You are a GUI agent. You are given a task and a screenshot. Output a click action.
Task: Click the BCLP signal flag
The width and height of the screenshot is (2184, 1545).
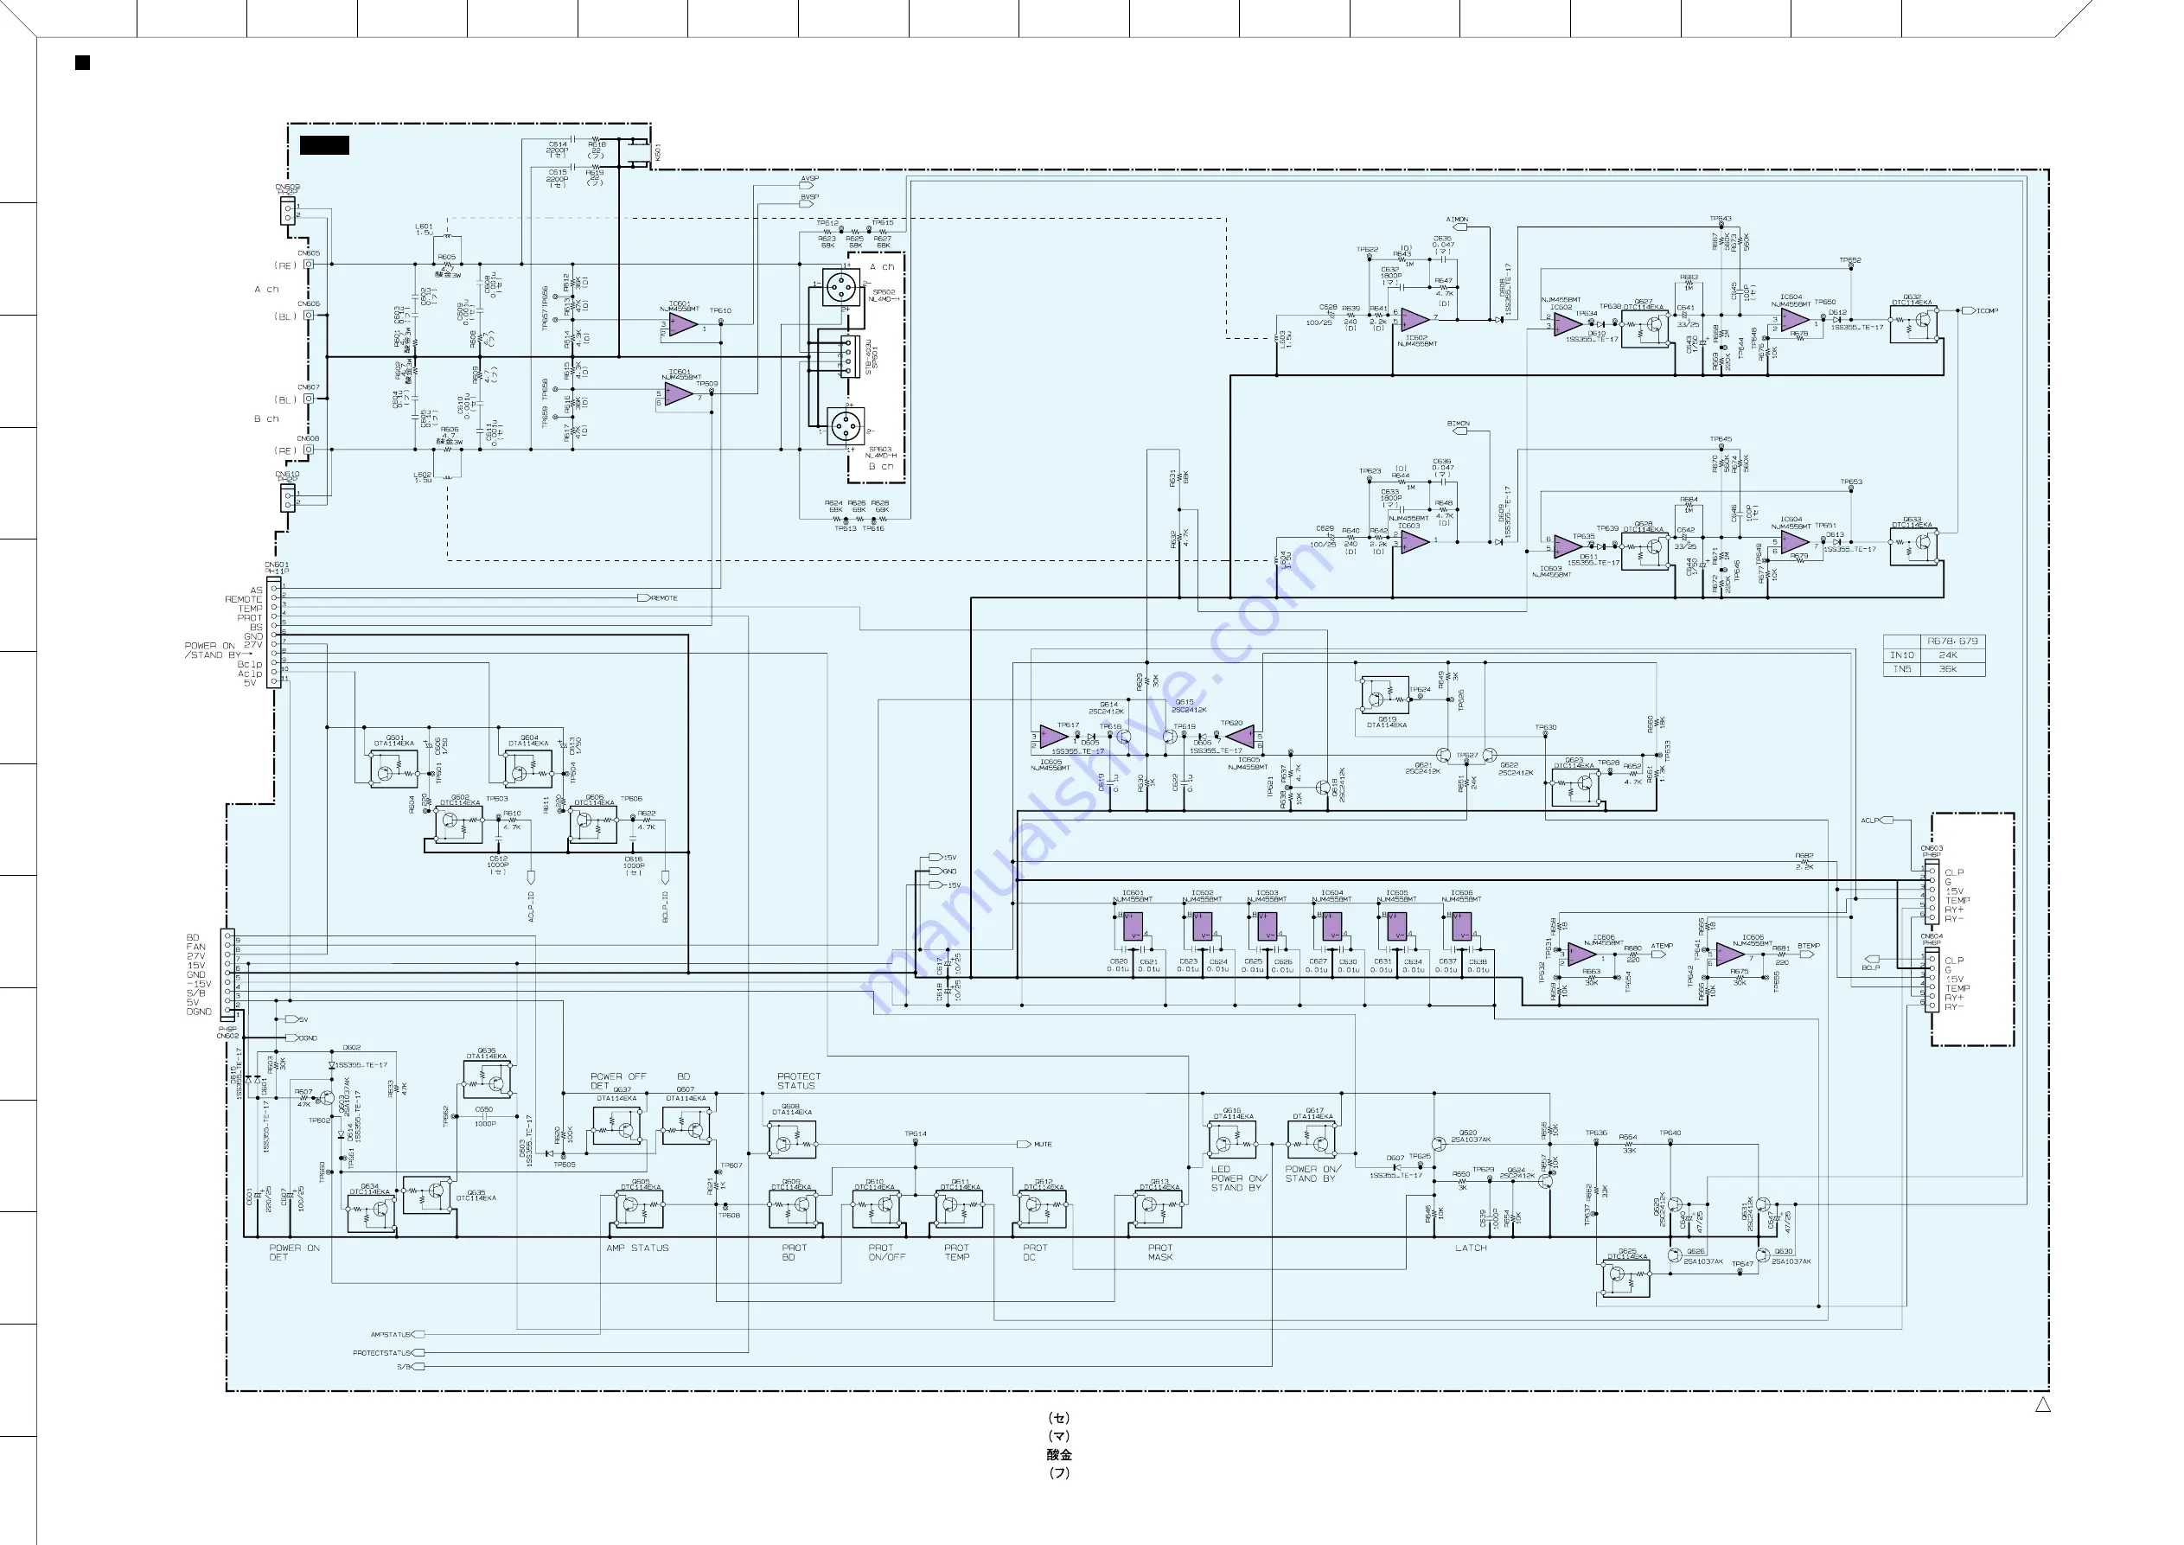click(x=1872, y=959)
